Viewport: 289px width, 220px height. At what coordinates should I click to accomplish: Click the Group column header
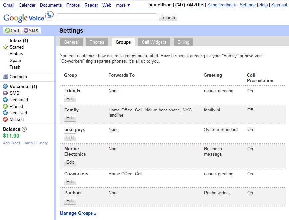tap(70, 75)
